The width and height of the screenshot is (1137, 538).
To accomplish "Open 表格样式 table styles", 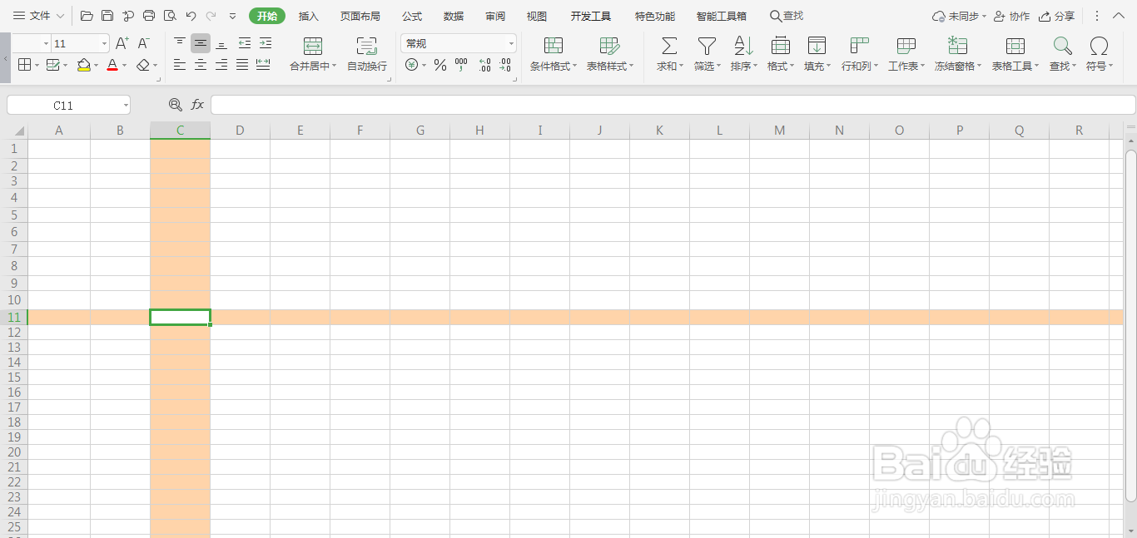I will [x=610, y=54].
